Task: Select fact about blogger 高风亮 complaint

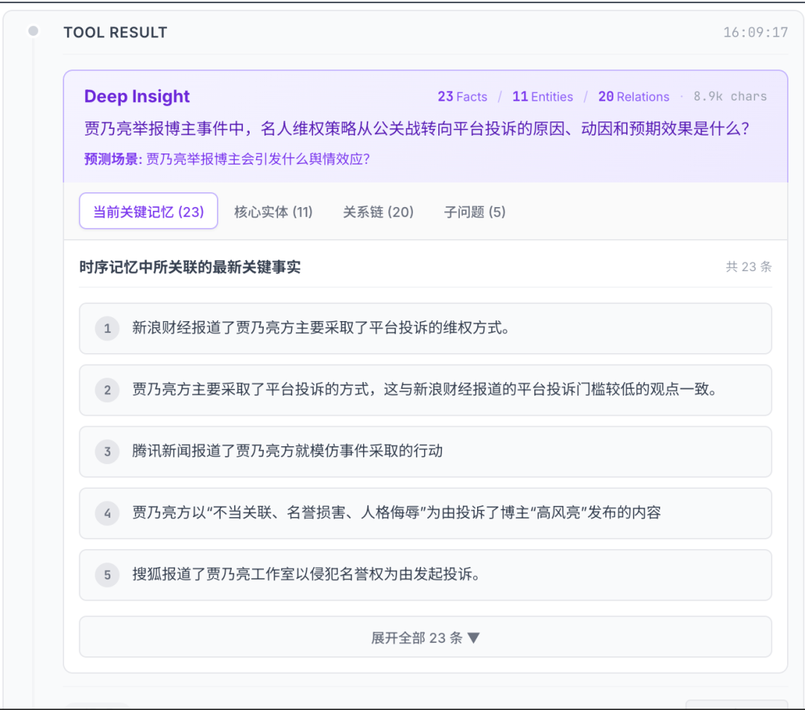Action: [x=397, y=513]
